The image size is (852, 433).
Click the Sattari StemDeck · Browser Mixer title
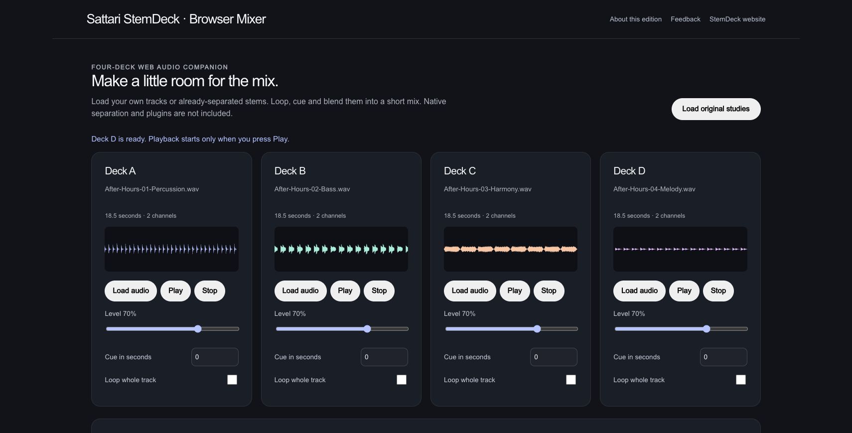pos(176,19)
